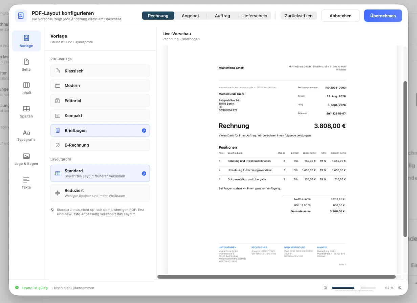Screen dimensions: 417x303
Task: Open the Seite sidebar section
Action: pyautogui.click(x=26, y=65)
